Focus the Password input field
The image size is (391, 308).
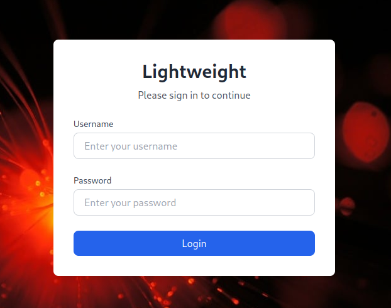click(x=194, y=202)
